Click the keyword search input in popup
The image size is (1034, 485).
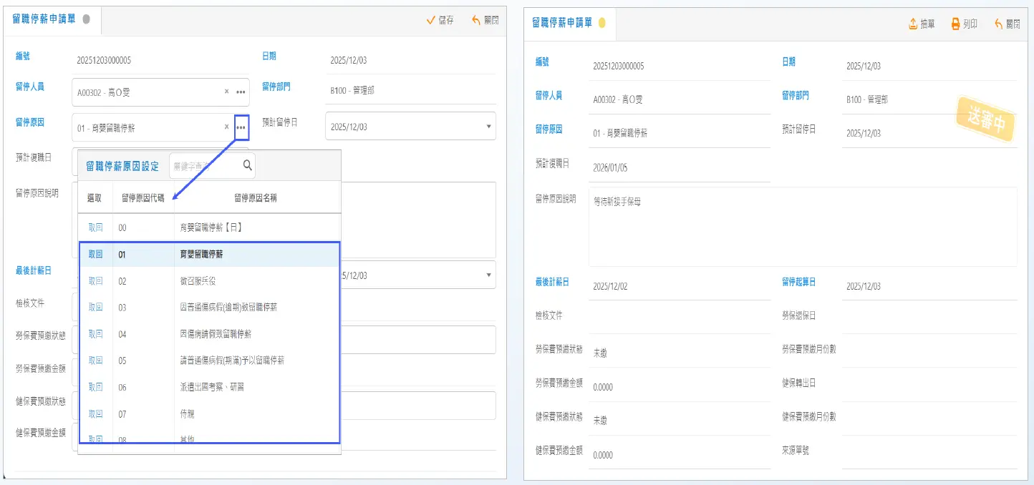coord(204,166)
